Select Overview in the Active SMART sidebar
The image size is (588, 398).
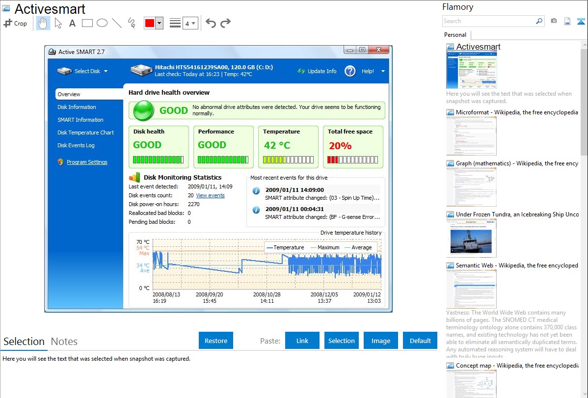89,94
